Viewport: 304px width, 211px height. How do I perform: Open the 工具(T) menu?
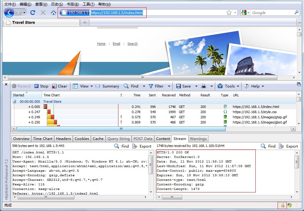[88, 4]
